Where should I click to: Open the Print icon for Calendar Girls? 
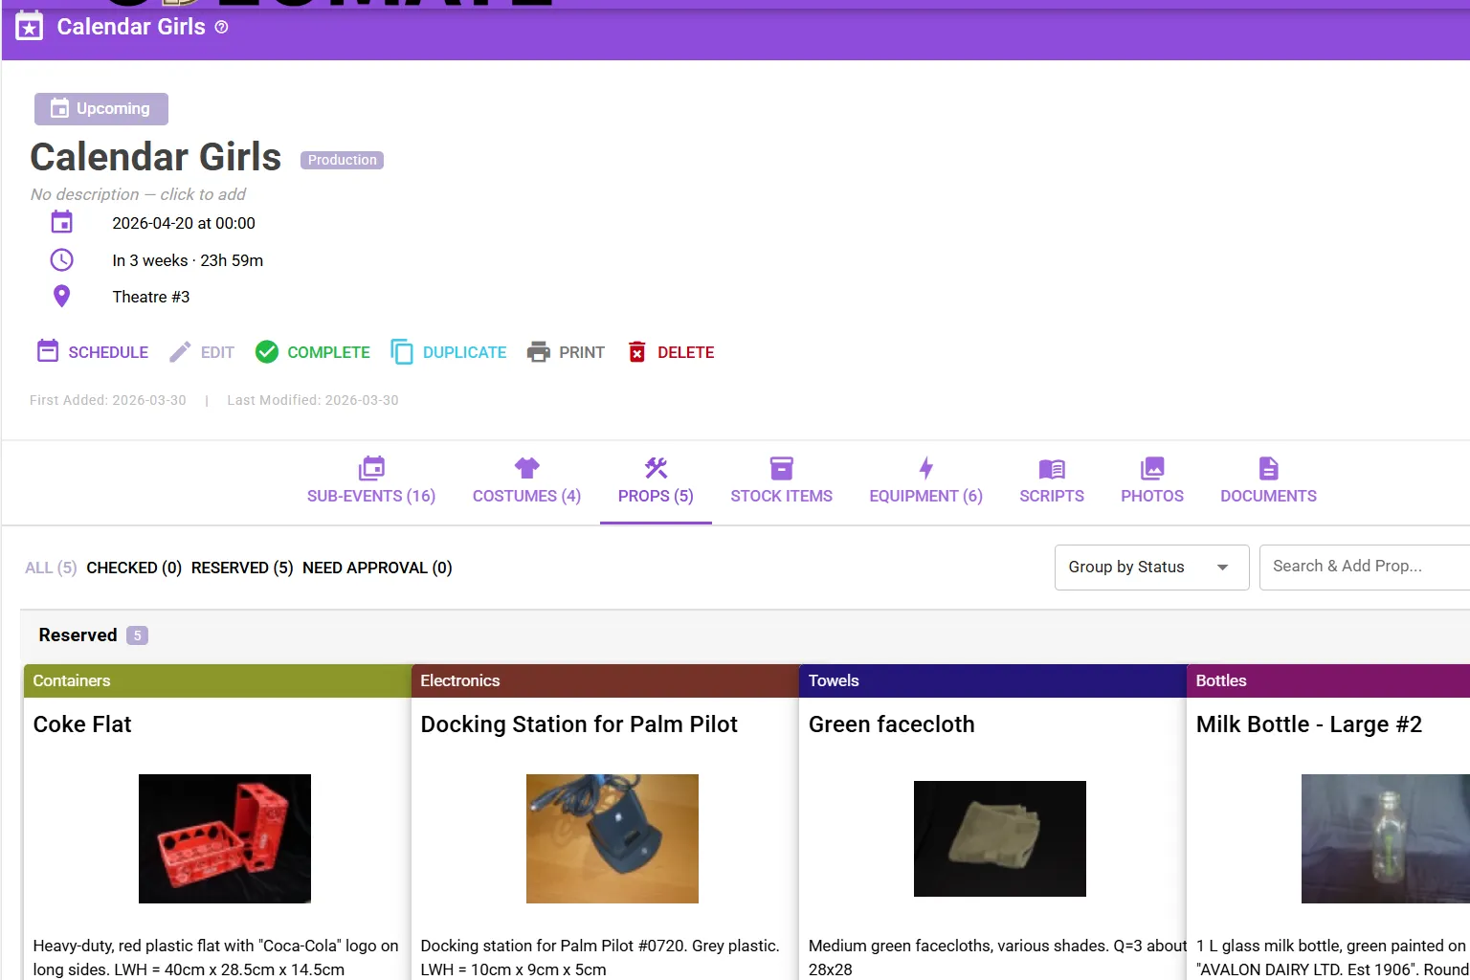click(x=539, y=351)
